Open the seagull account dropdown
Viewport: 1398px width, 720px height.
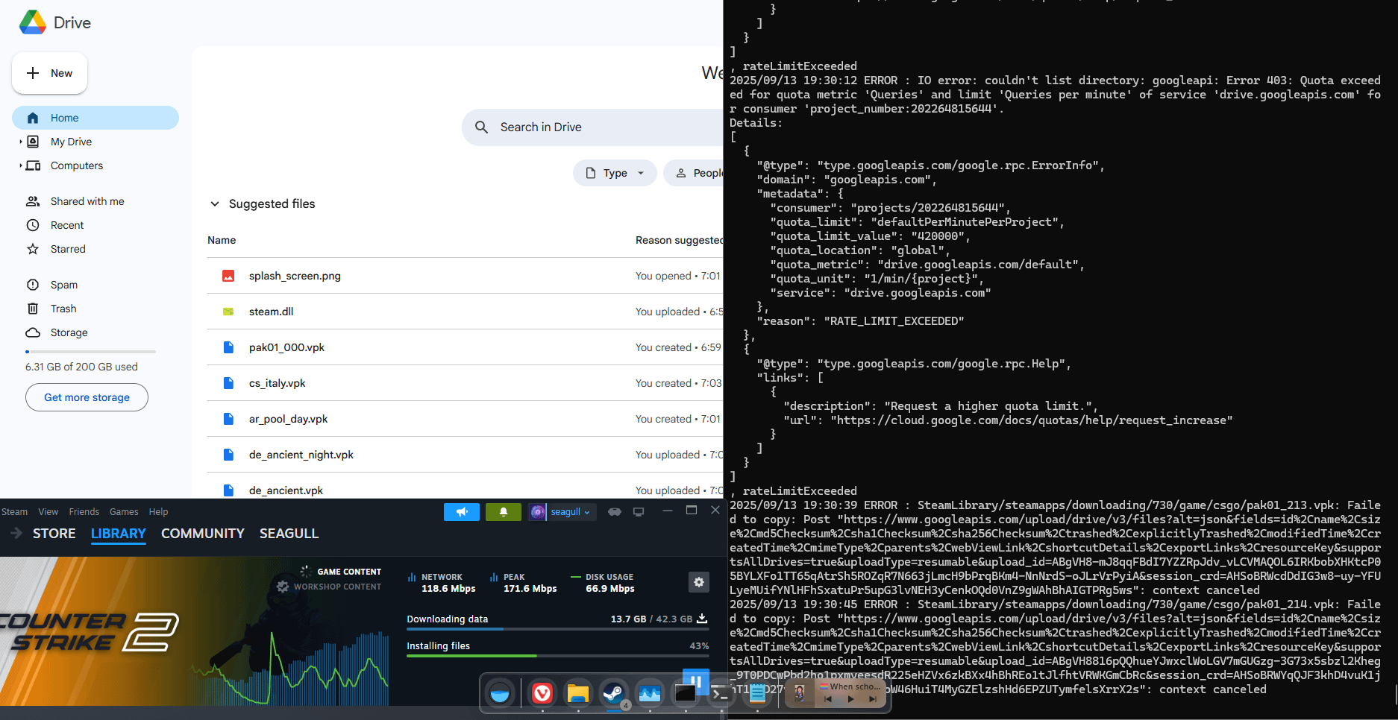coord(571,512)
